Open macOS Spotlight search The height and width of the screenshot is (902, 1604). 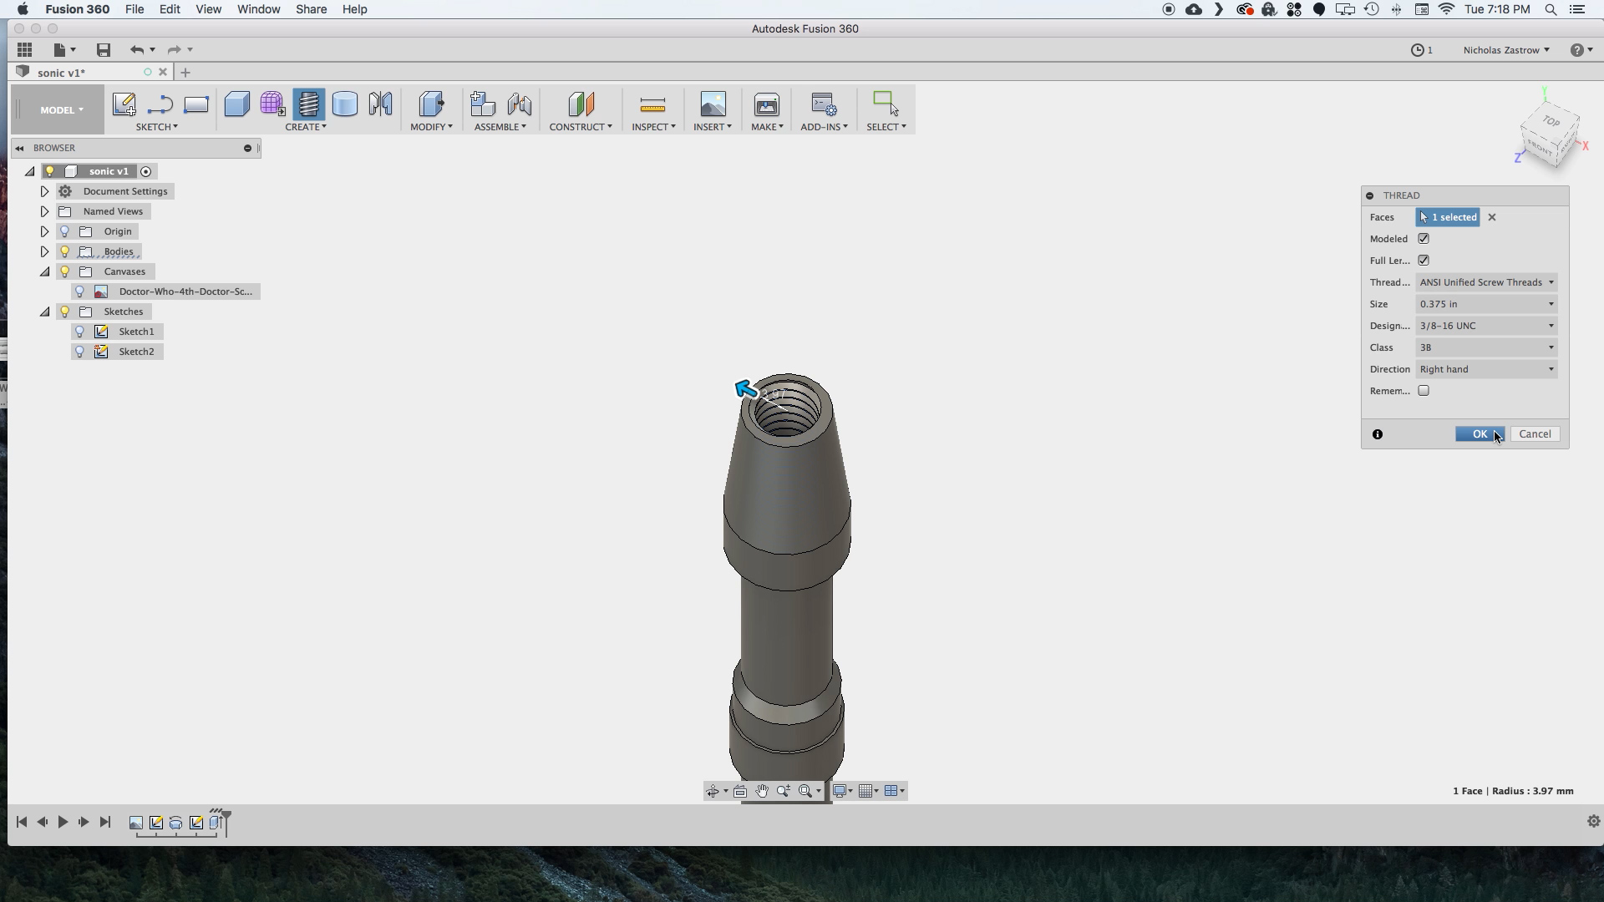coord(1551,9)
